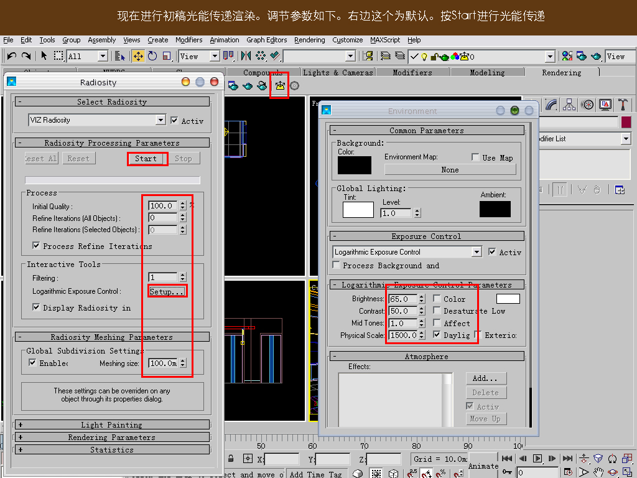
Task: Toggle the Activ checkbox beside VIZ Radiosity
Action: pyautogui.click(x=174, y=120)
